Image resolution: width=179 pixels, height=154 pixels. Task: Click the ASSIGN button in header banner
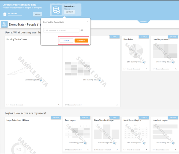coord(37,14)
